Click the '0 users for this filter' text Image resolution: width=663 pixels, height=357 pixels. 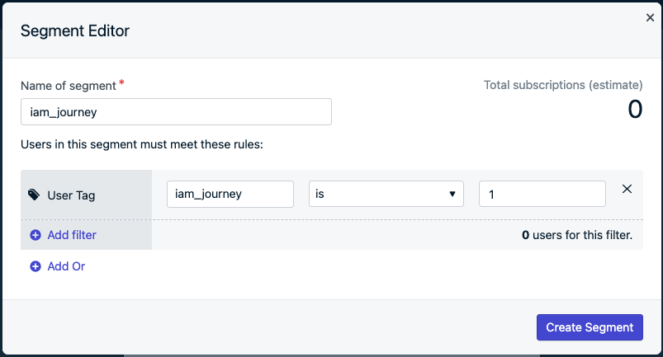pos(577,235)
